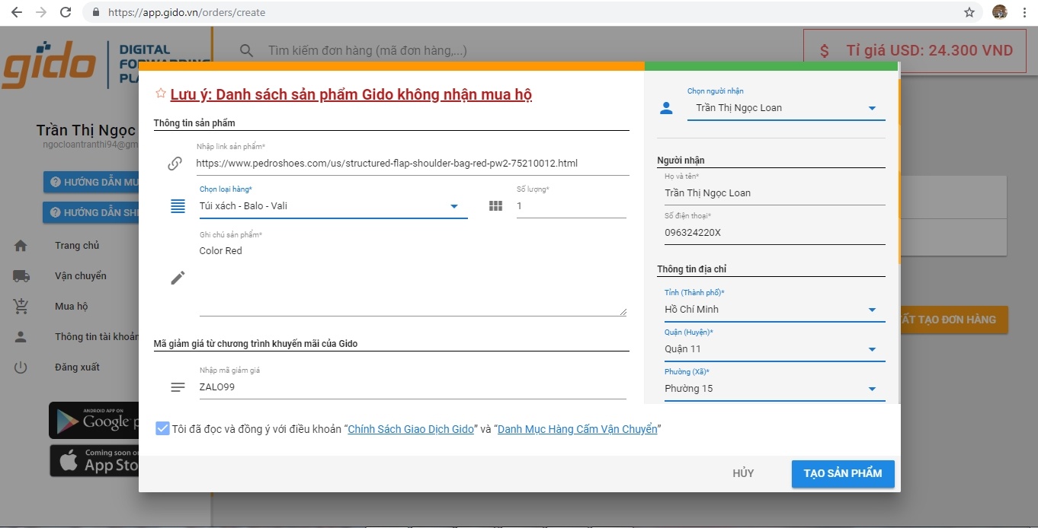Click the HỦY cancel button
The width and height of the screenshot is (1038, 528).
click(742, 473)
